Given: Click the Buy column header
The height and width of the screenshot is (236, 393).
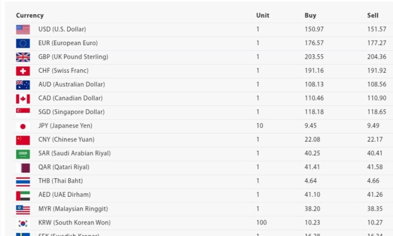Looking at the screenshot, I should 310,16.
